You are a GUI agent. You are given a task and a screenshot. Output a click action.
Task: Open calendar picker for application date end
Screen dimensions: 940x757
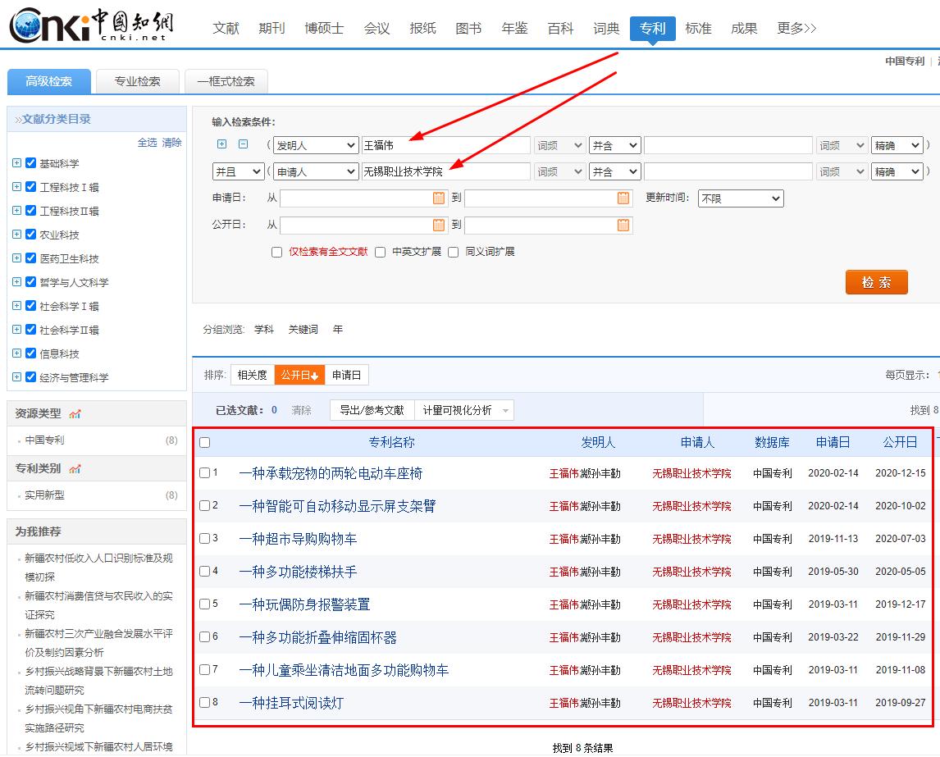(x=623, y=198)
